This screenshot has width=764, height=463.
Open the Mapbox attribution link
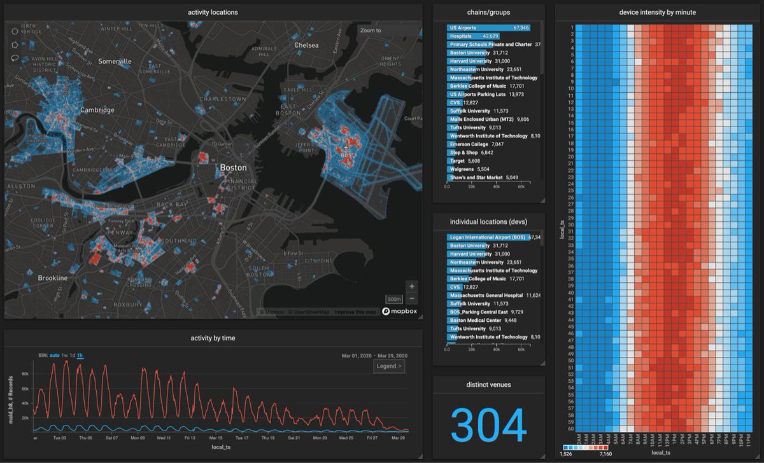(x=271, y=312)
